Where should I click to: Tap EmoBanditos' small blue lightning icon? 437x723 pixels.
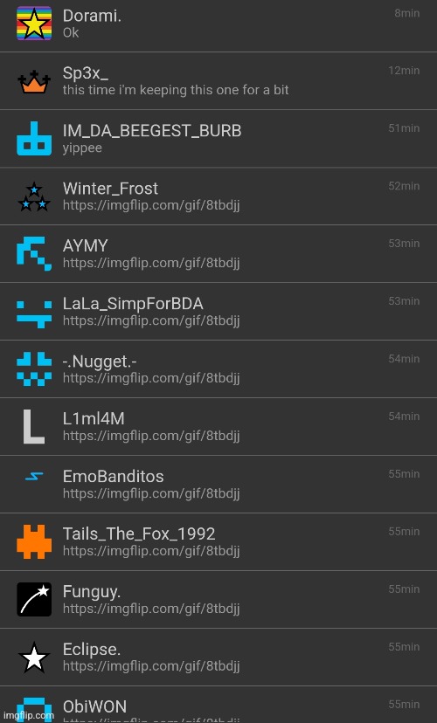(x=34, y=476)
